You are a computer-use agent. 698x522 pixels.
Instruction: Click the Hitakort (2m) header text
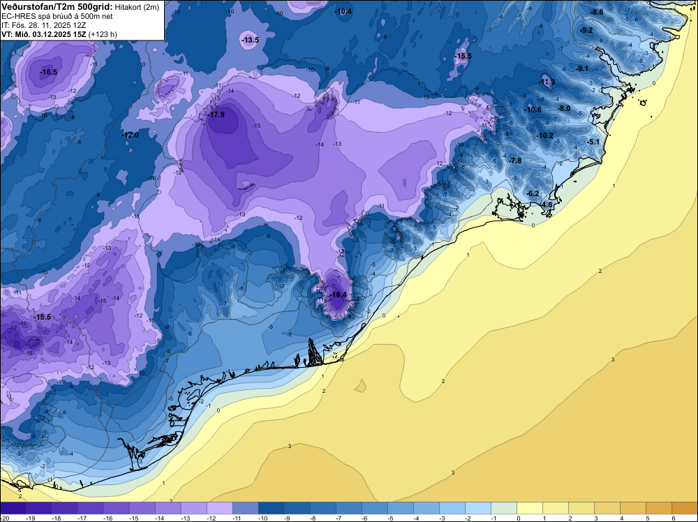point(135,7)
